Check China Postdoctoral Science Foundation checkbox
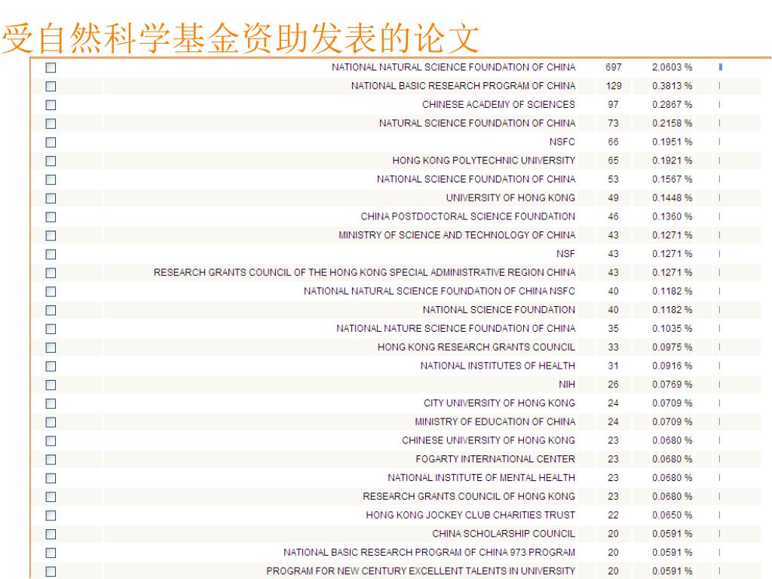 click(x=51, y=217)
